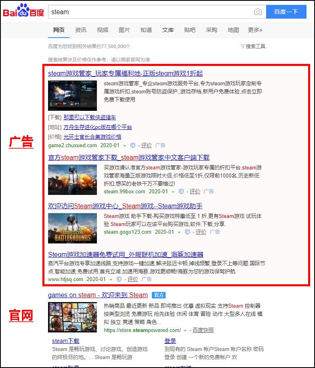The height and width of the screenshot is (368, 315).
Task: Open the 百度快照 cached page link
Action: click(x=203, y=330)
